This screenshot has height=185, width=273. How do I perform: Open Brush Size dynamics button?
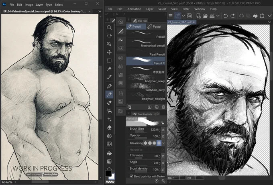coord(163,130)
